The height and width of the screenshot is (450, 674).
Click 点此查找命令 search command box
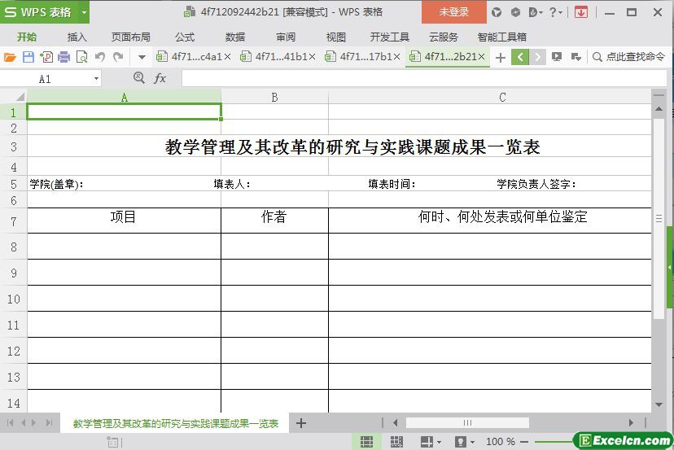click(629, 57)
